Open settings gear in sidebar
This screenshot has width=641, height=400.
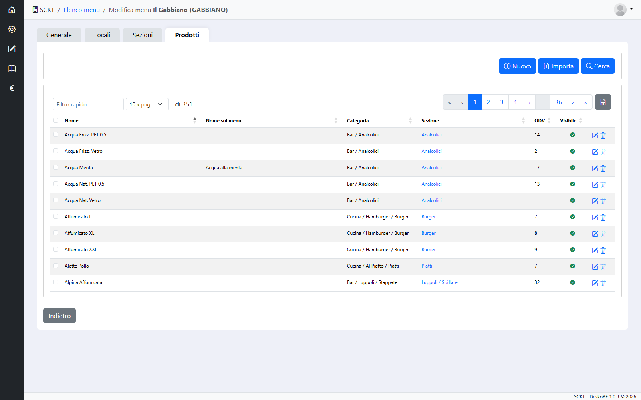12,30
